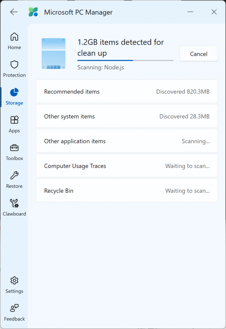The image size is (226, 329).
Task: Open the Restore wrench section
Action: [x=14, y=180]
